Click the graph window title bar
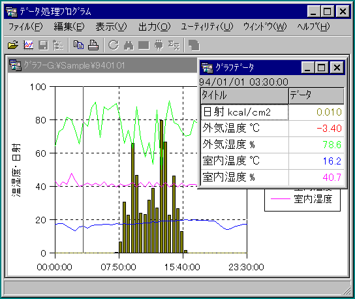The width and height of the screenshot is (355, 299). tap(102, 65)
